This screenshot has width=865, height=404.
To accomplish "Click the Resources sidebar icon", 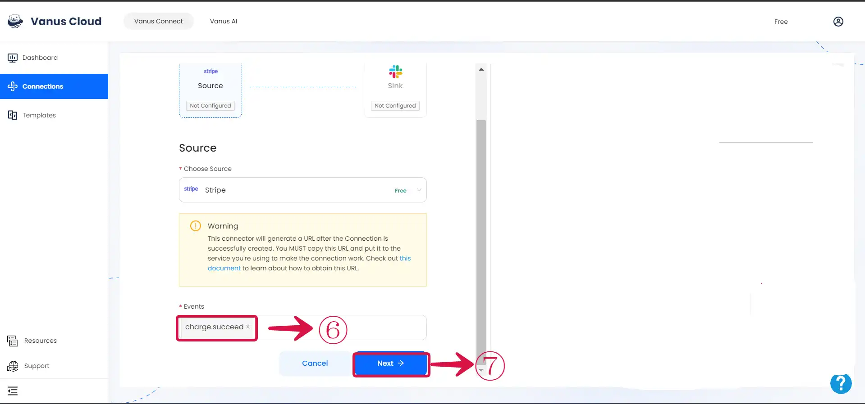I will coord(13,341).
